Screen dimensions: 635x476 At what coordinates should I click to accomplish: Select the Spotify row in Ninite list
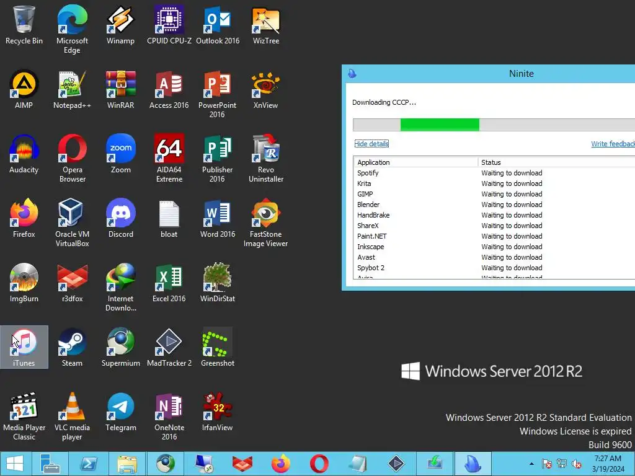click(x=494, y=173)
